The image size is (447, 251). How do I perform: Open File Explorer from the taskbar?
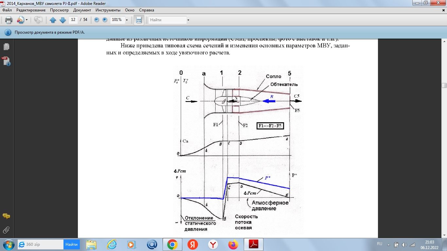click(x=92, y=244)
